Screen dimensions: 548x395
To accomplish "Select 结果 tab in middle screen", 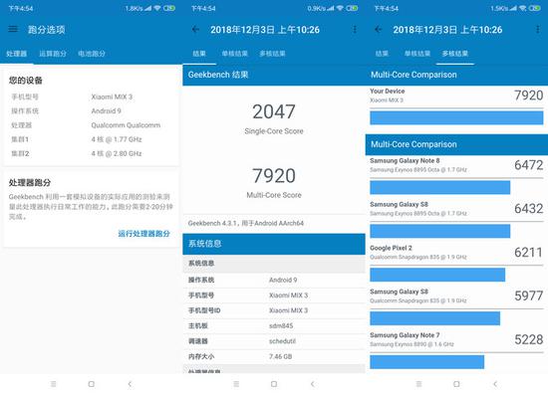I will point(199,54).
